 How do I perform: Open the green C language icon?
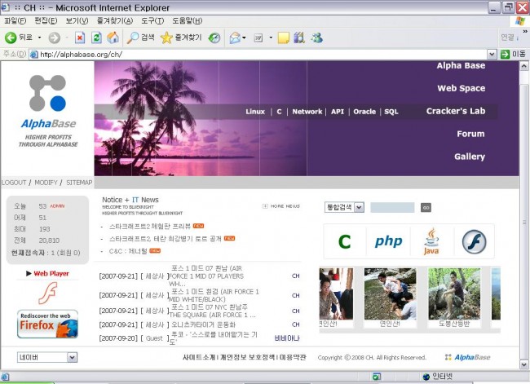point(344,241)
